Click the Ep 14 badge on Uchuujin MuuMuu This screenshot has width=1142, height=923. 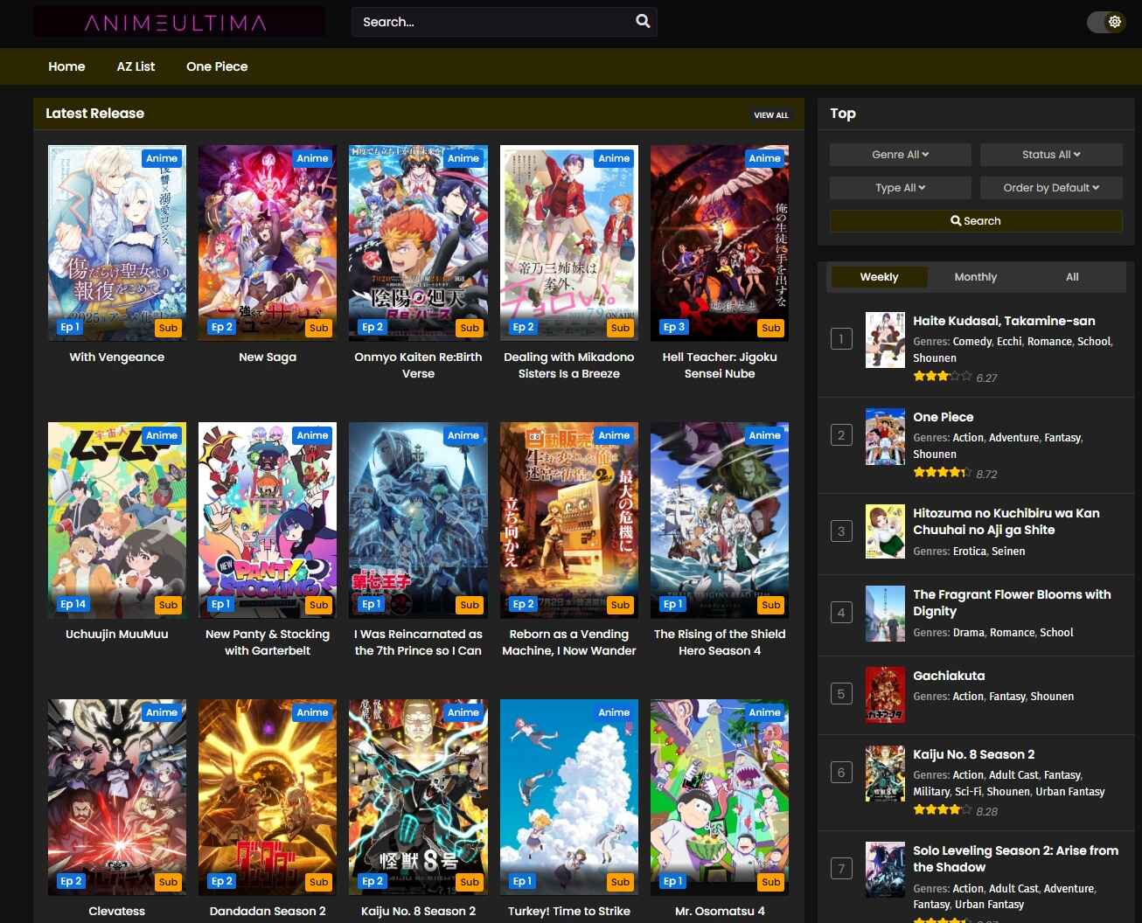(73, 604)
